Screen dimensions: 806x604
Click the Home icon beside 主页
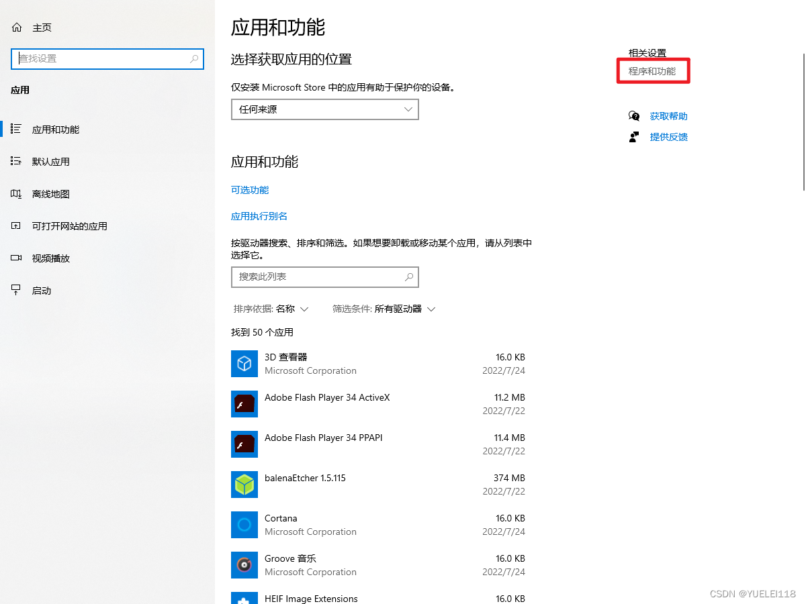tap(17, 28)
